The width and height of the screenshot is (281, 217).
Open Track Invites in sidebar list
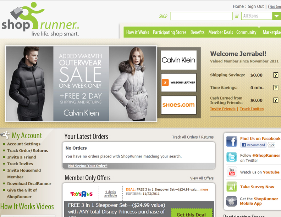click(x=20, y=164)
